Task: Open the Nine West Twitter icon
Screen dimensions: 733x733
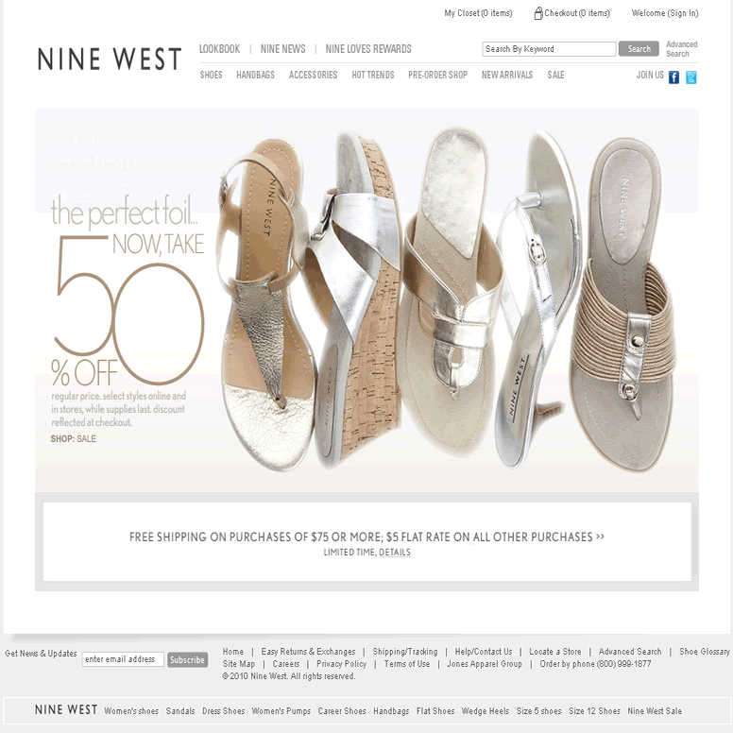Action: (690, 77)
